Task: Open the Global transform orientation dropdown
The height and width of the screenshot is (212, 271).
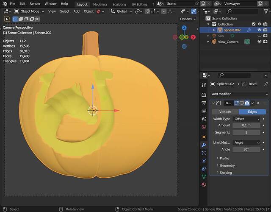Action: [121, 11]
